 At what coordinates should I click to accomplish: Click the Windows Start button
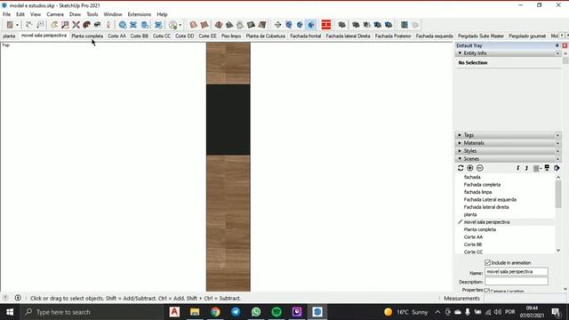10,312
